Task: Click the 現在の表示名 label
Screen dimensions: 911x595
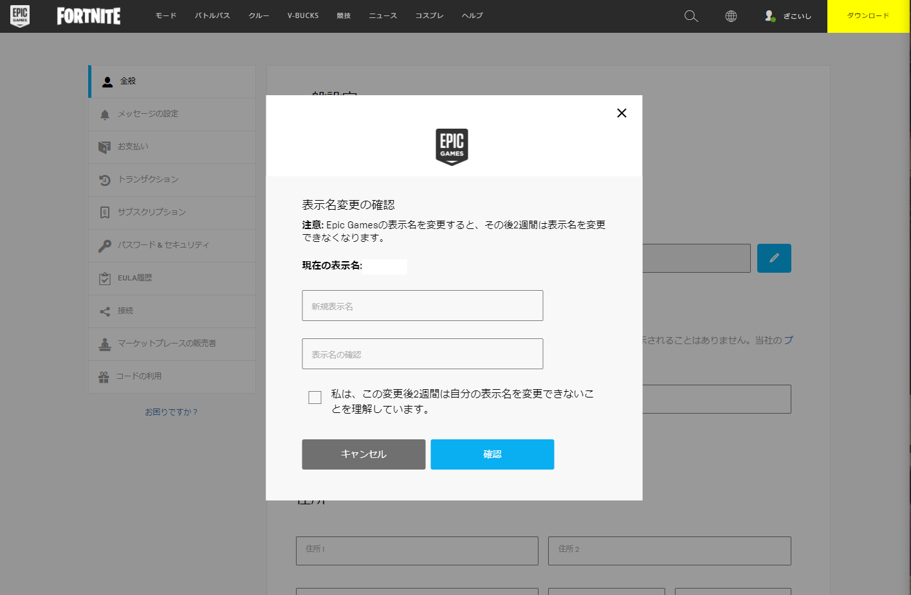Action: [x=332, y=266]
